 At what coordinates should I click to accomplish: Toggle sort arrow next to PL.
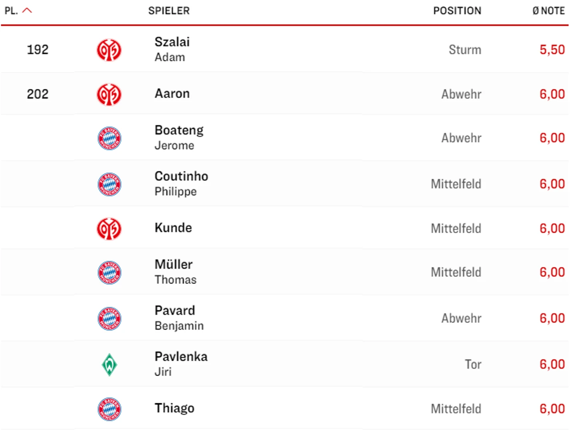coord(27,11)
